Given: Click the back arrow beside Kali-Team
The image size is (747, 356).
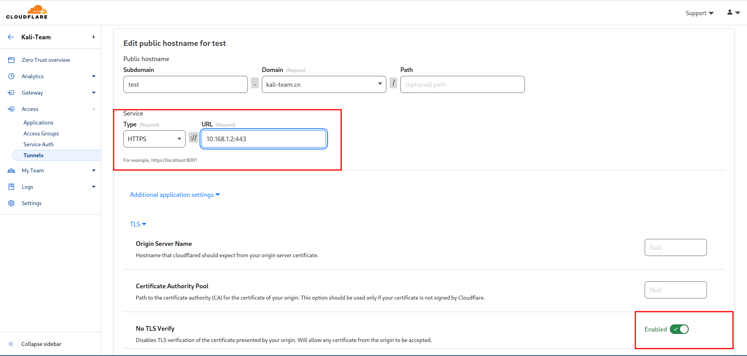Looking at the screenshot, I should pyautogui.click(x=11, y=37).
